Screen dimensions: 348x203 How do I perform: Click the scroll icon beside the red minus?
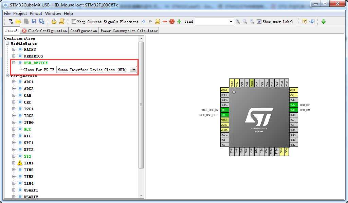pos(158,21)
